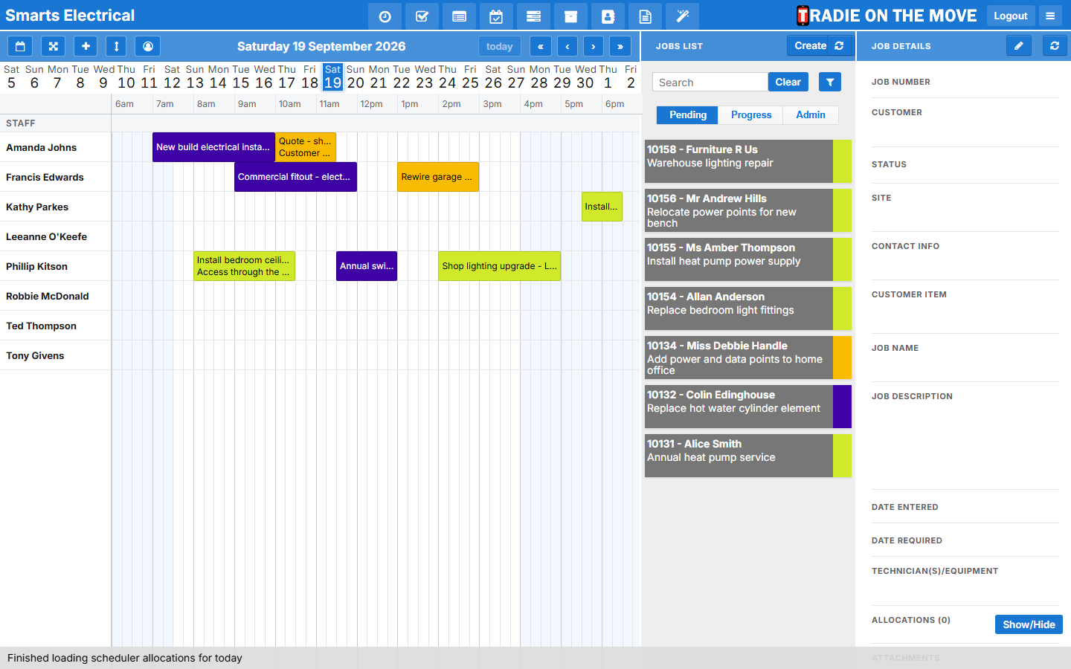Click the Logout button
This screenshot has height=669, width=1071.
click(x=1011, y=16)
